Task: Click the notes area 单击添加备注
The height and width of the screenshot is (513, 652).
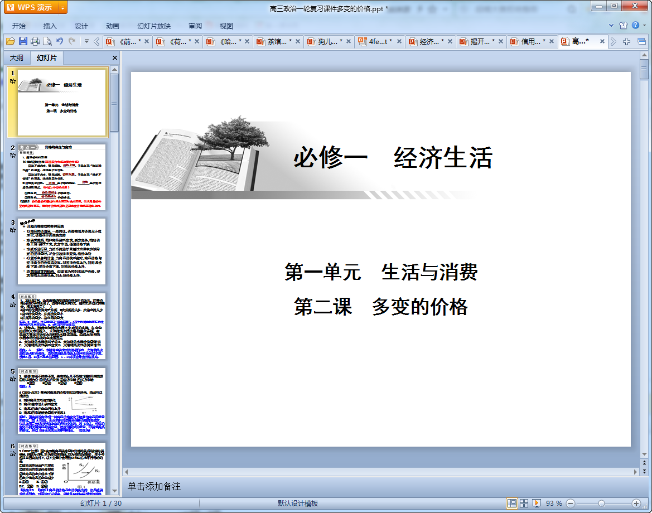Action: tap(154, 486)
